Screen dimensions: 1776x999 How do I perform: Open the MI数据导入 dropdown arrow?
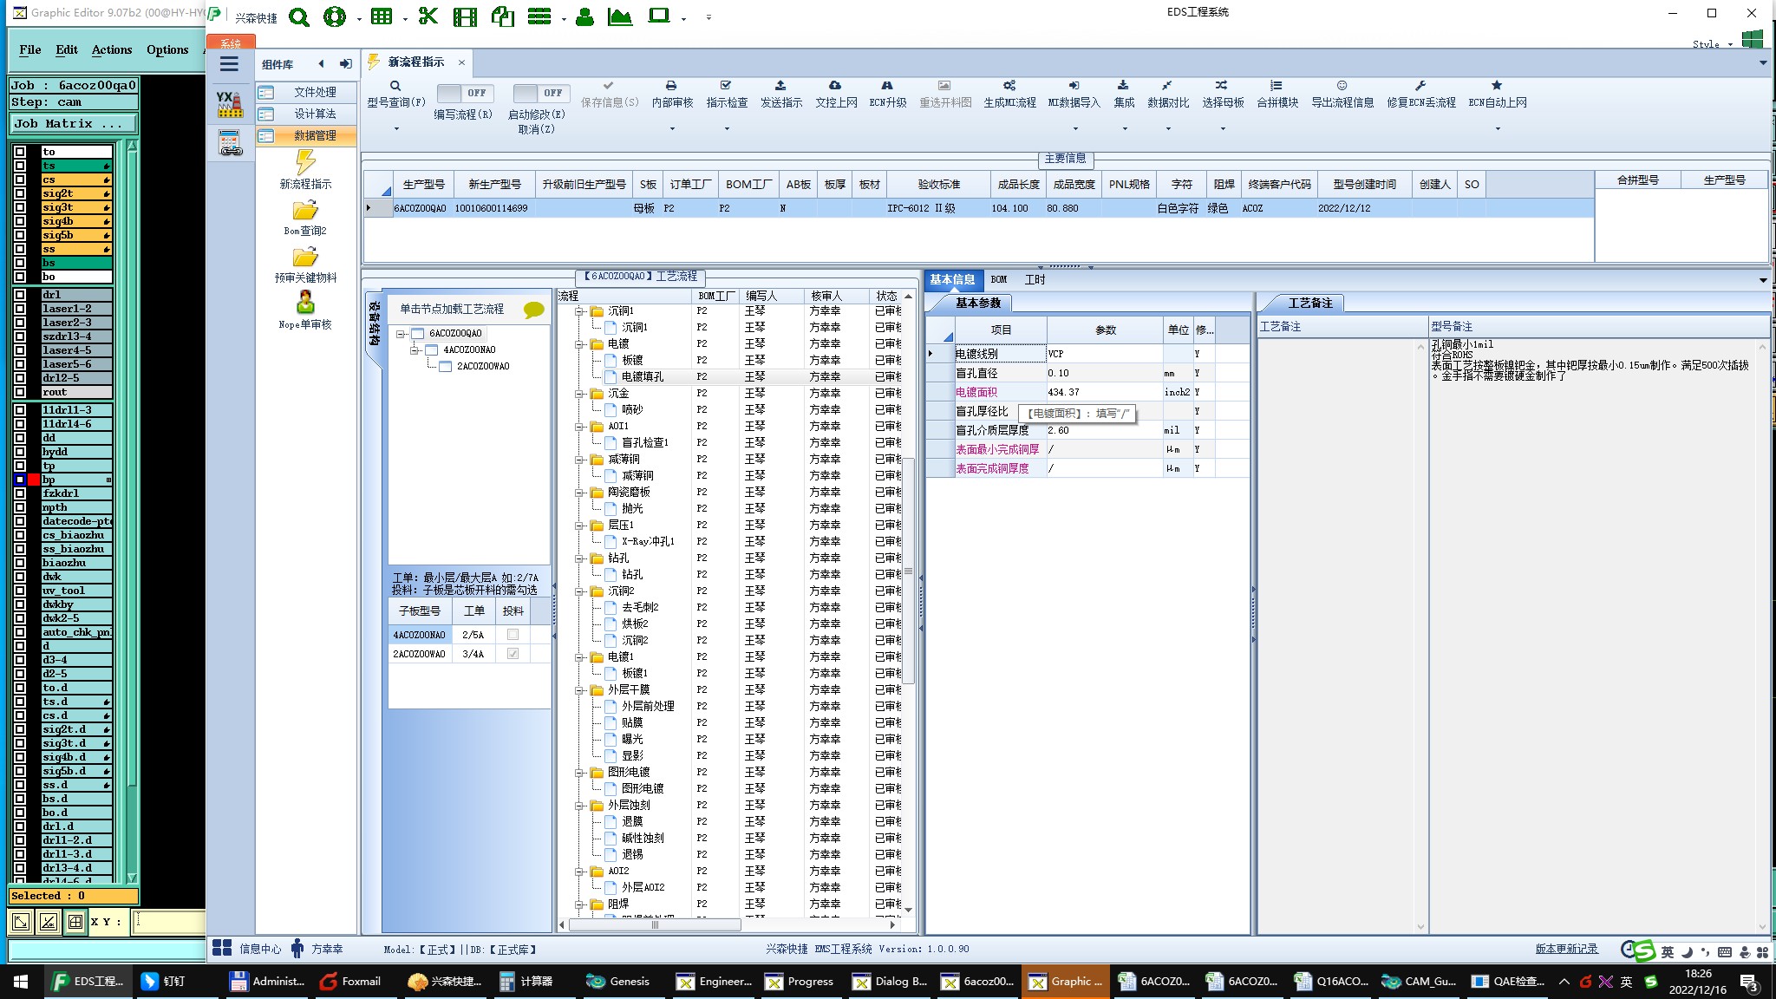[1075, 129]
